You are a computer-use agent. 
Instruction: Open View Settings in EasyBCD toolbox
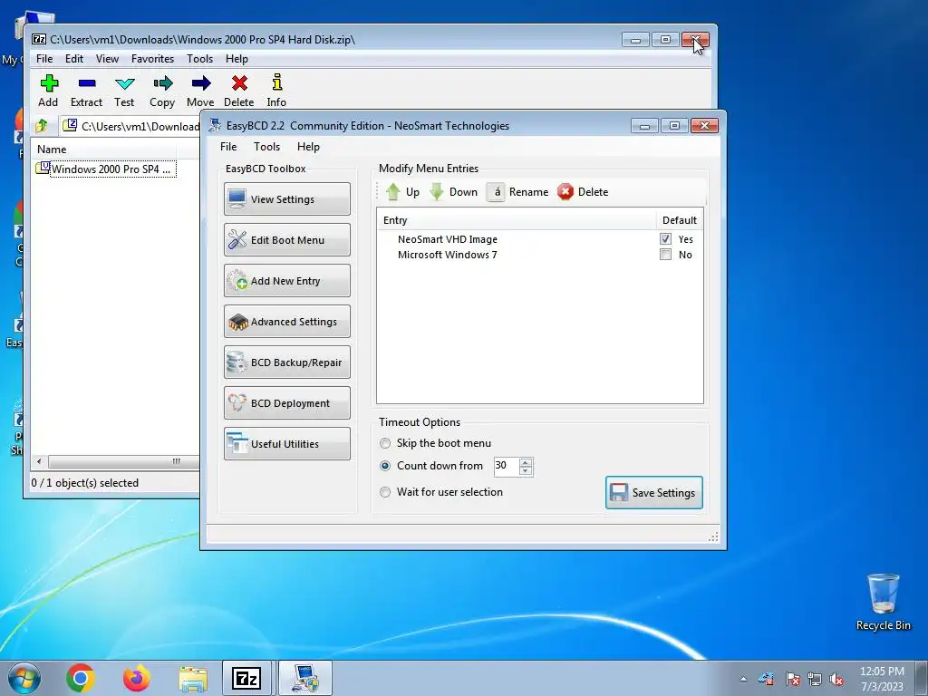(287, 198)
